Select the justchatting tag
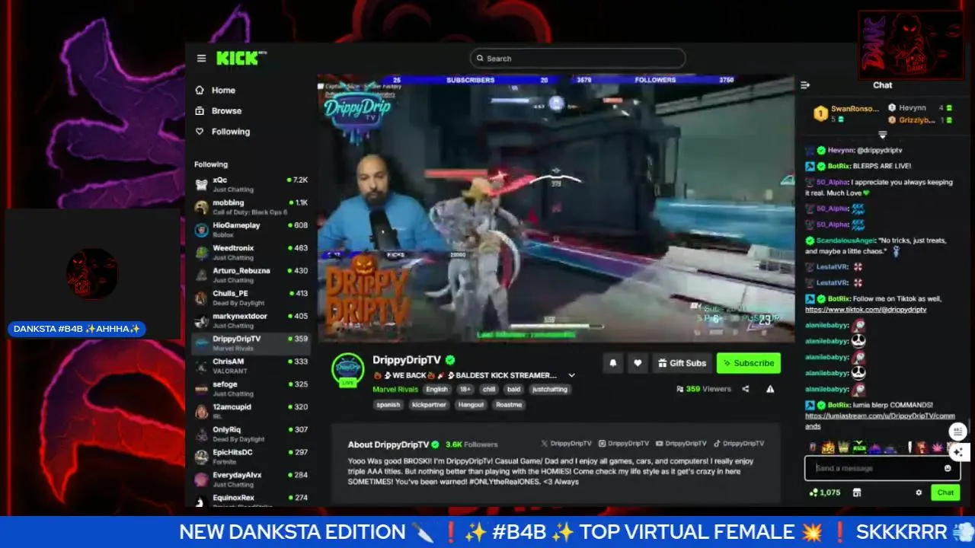 pyautogui.click(x=550, y=389)
